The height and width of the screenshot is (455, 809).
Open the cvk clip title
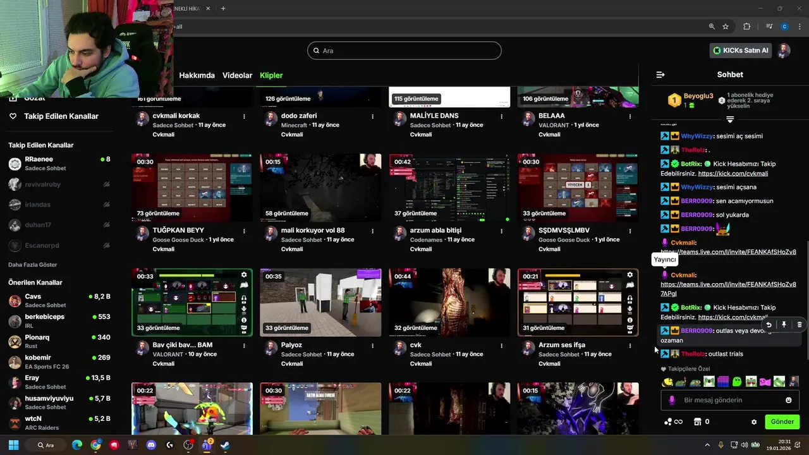pos(415,345)
